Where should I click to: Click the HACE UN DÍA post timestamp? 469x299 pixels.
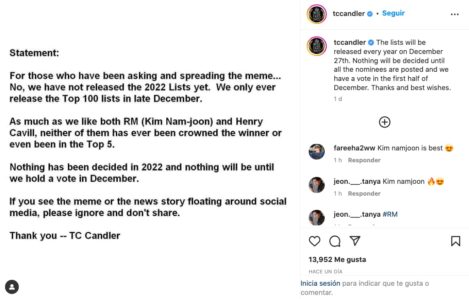(325, 272)
